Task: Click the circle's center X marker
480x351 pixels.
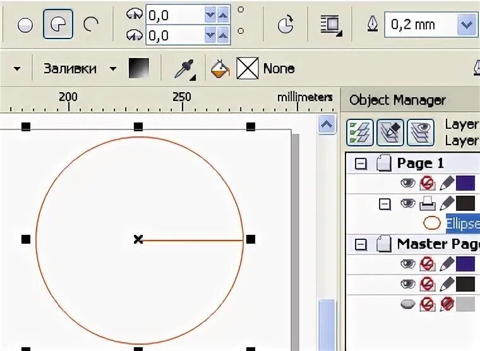Action: (x=138, y=239)
